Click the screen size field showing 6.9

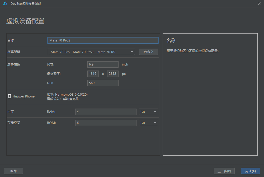point(103,64)
